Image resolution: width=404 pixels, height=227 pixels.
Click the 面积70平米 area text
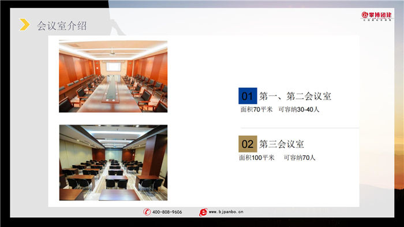256,109
